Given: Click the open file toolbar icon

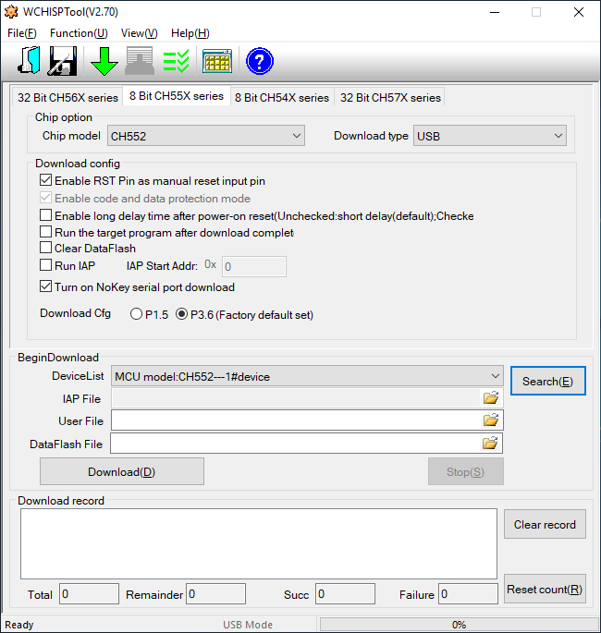Looking at the screenshot, I should 29,60.
